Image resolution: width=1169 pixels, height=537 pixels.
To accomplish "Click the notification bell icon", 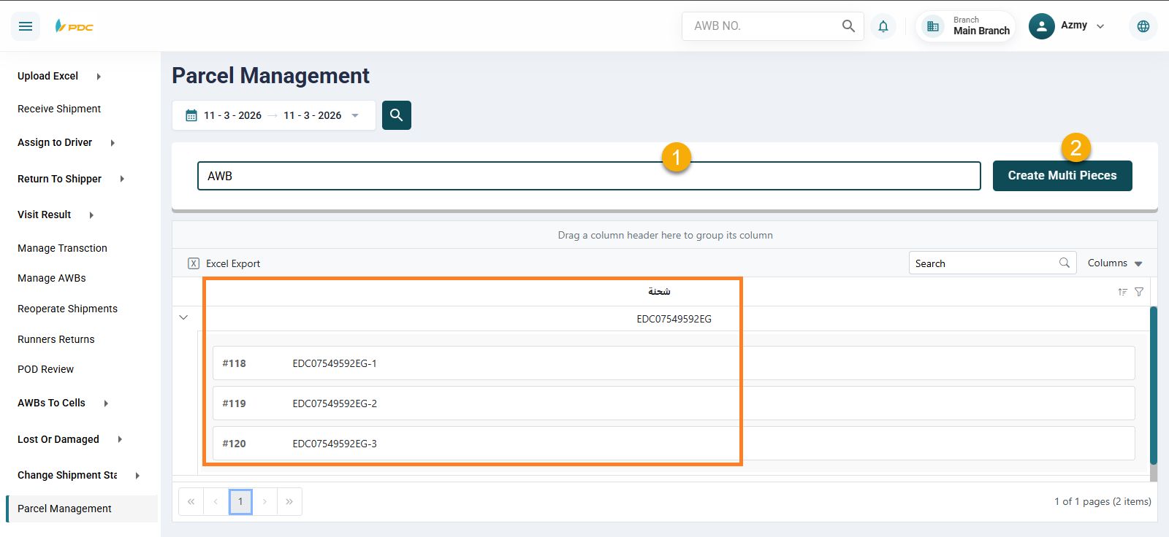I will [x=883, y=26].
